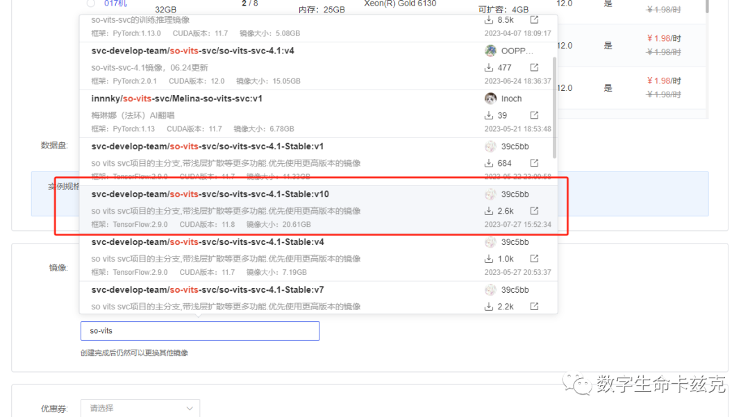Click the description so-vits-svc-4.1镜像, 06.24更新
The height and width of the screenshot is (417, 750).
click(150, 67)
